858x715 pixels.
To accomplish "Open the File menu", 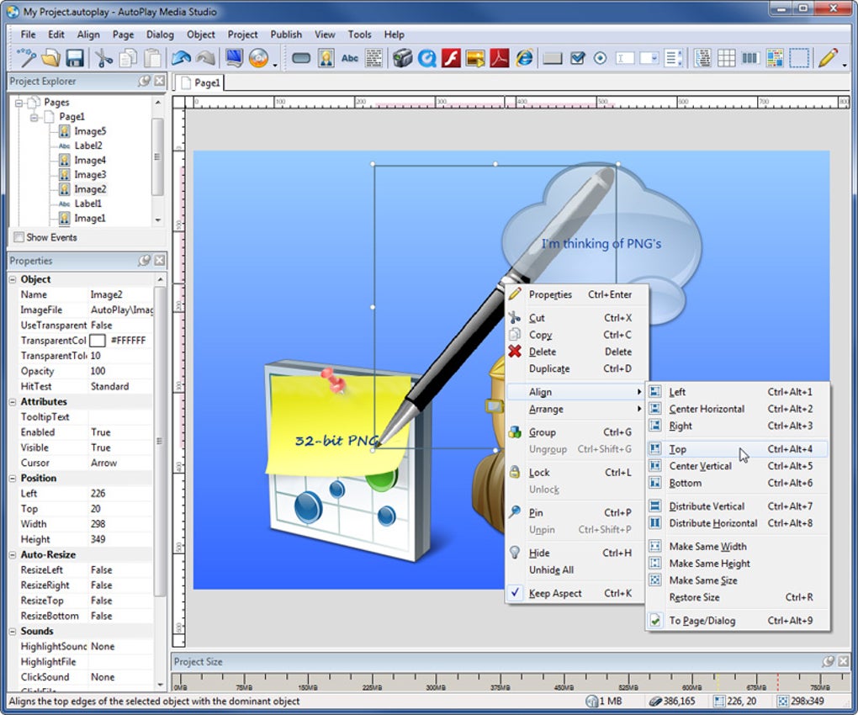I will click(28, 34).
